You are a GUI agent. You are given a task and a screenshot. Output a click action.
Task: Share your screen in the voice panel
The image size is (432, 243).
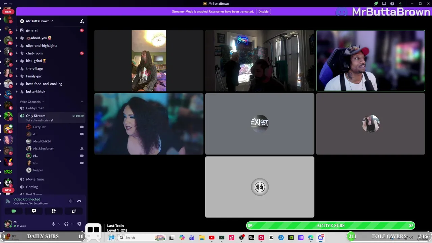[x=34, y=211]
